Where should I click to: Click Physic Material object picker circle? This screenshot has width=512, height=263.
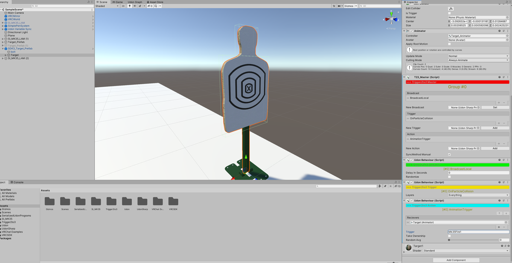pos(507,17)
